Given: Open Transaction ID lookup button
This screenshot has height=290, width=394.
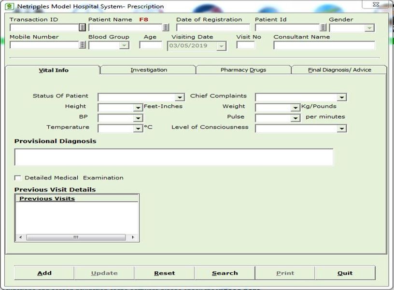Looking at the screenshot, I should (x=82, y=27).
